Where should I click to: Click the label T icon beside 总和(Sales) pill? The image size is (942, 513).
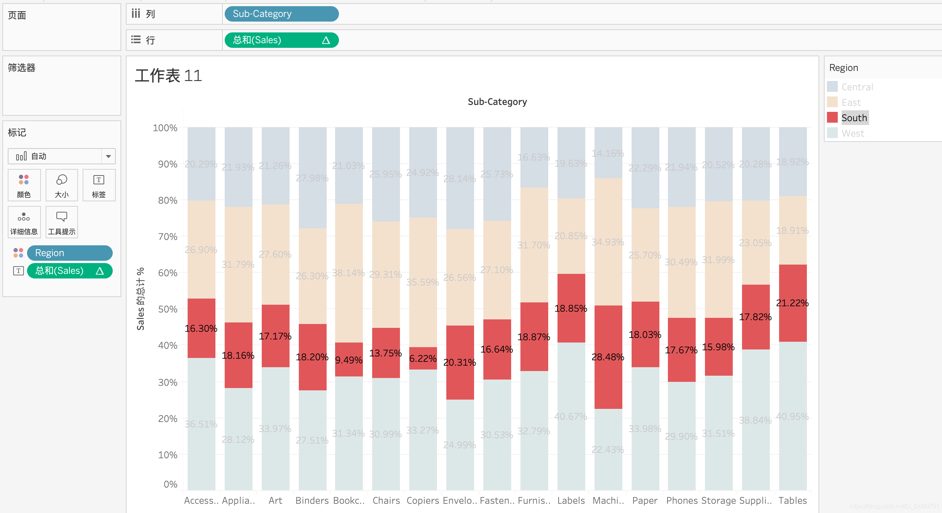coord(18,271)
